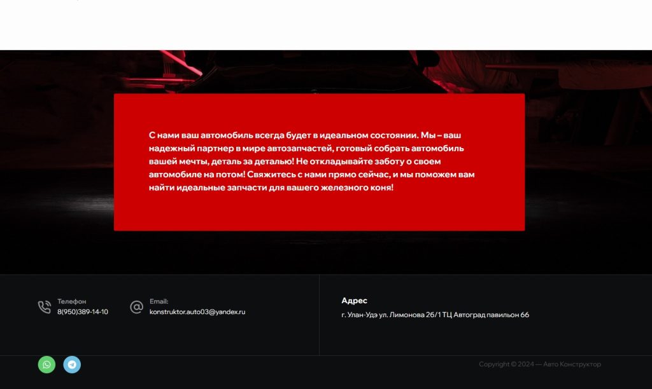652x389 pixels.
Task: Click the empty red banner area below the text
Action: (x=318, y=213)
